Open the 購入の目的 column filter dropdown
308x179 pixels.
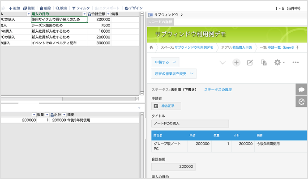coord(84,14)
